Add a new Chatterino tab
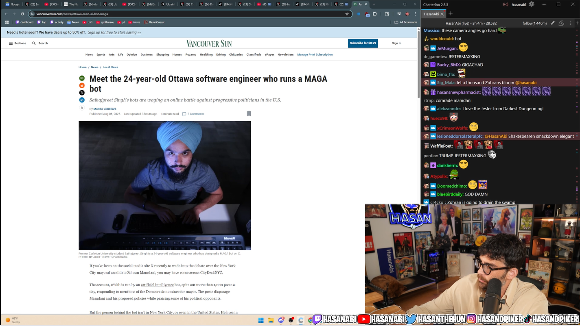 point(451,14)
